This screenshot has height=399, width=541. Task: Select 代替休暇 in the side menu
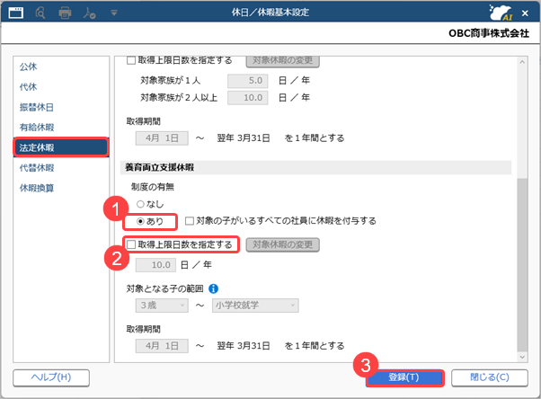tap(37, 168)
